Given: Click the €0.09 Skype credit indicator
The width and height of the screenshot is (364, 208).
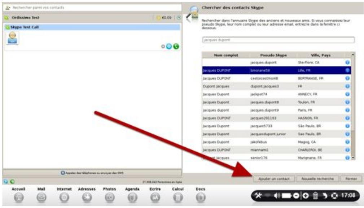Looking at the screenshot, I should (x=164, y=18).
